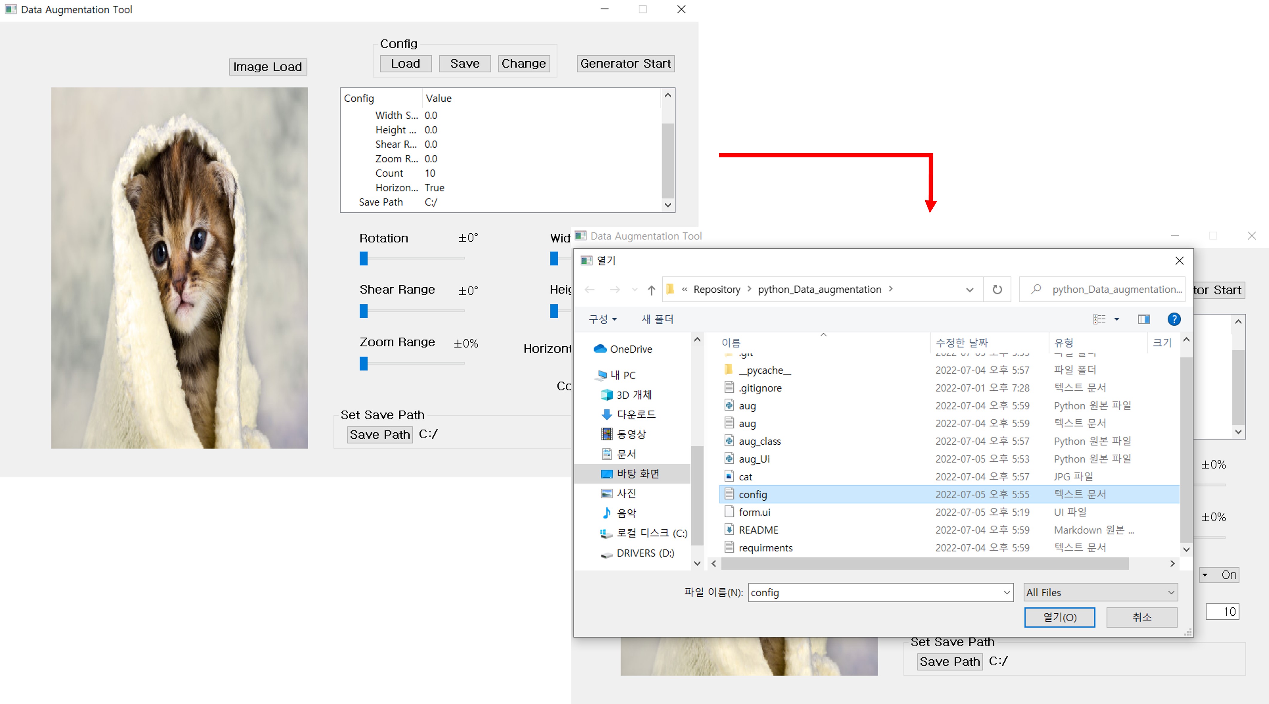Select the __pycache__ folder
Viewport: 1269px width, 704px height.
(x=764, y=370)
